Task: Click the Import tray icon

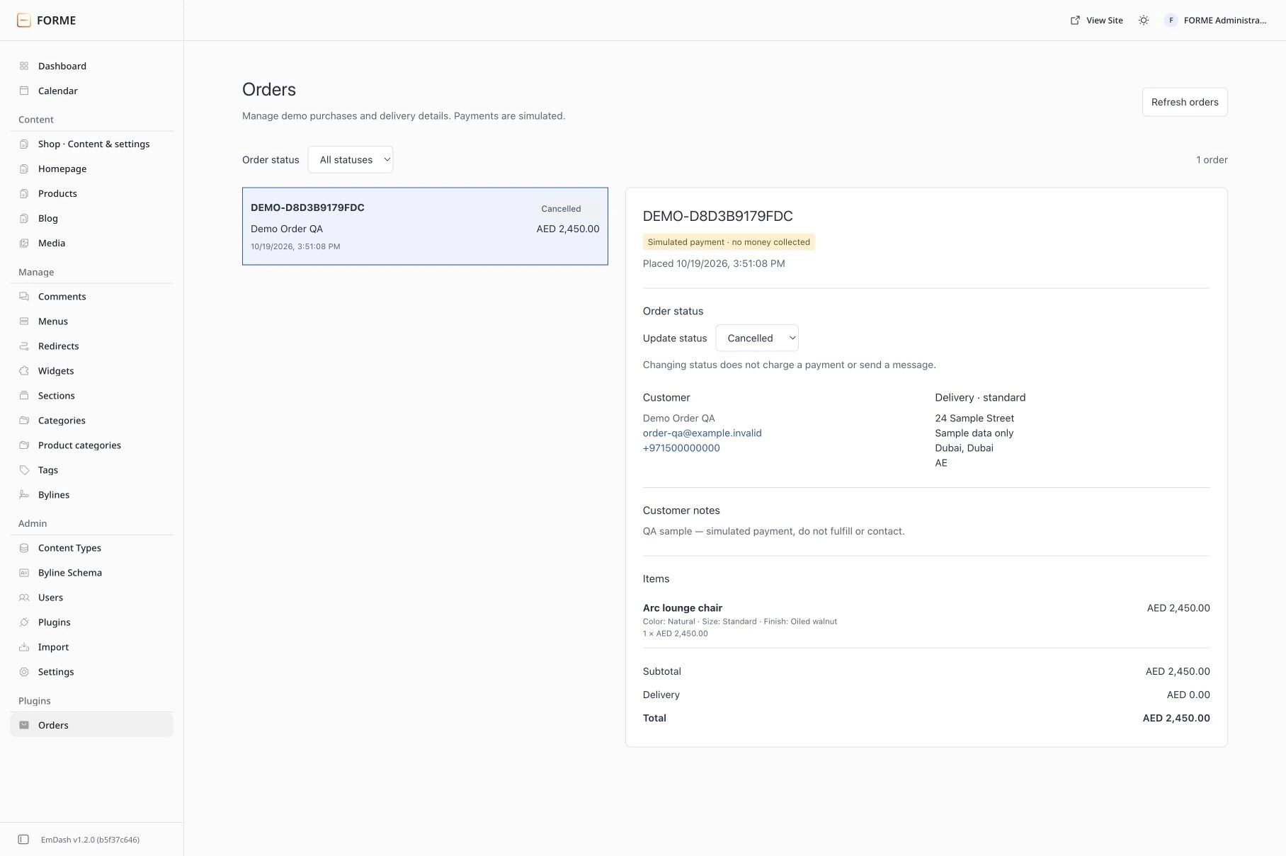Action: [x=24, y=647]
